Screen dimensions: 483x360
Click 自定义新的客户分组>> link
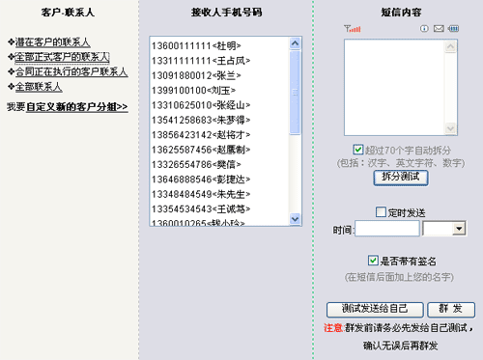(77, 106)
